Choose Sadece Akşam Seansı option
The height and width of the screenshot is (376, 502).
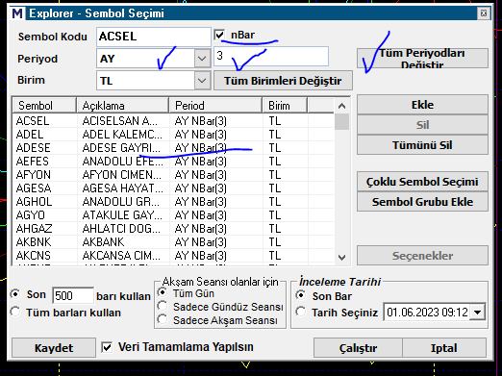pyautogui.click(x=163, y=319)
